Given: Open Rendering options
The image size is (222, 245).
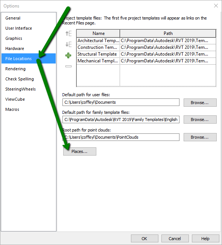Looking at the screenshot, I should tap(29, 69).
